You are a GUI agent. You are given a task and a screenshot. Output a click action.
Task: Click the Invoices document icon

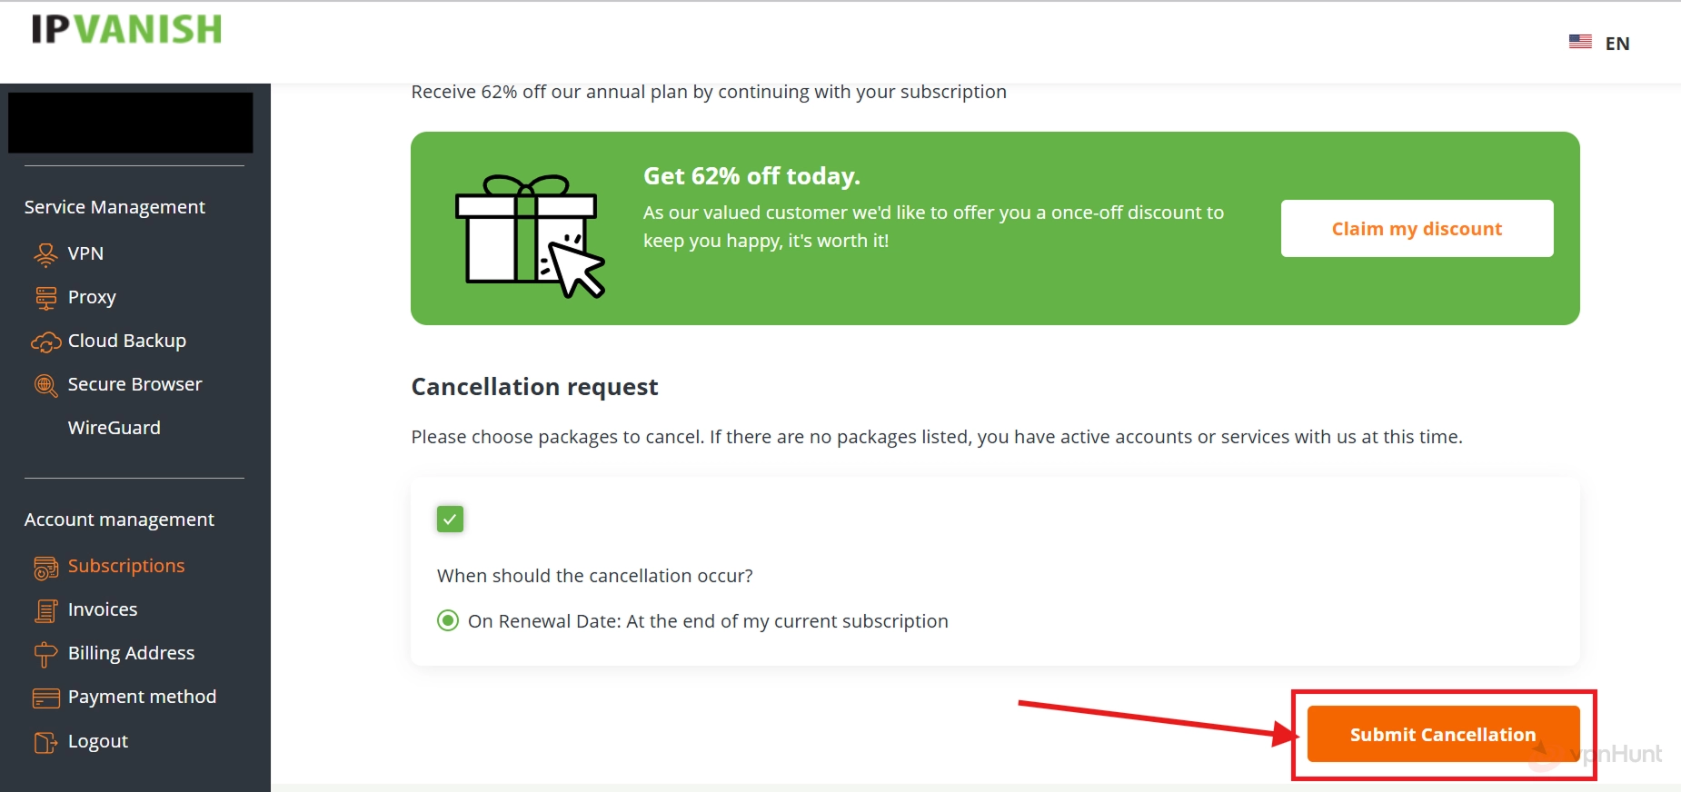pos(45,611)
